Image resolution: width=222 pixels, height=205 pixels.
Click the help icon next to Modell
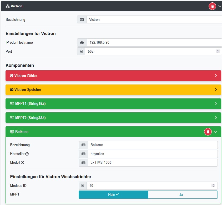click(x=22, y=163)
